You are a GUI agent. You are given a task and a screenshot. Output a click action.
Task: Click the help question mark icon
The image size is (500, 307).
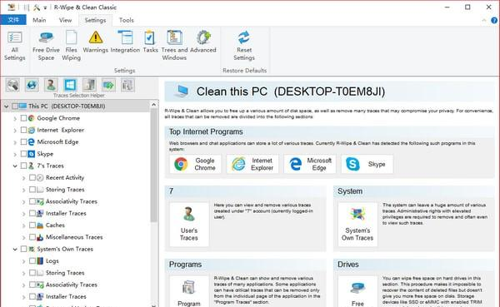[494, 20]
